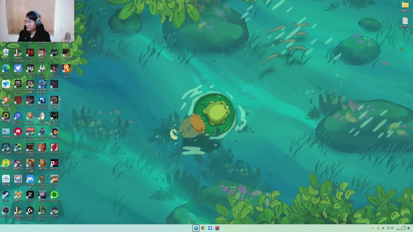Open the input method tray indicator
Image resolution: width=413 pixels, height=232 pixels.
click(383, 228)
